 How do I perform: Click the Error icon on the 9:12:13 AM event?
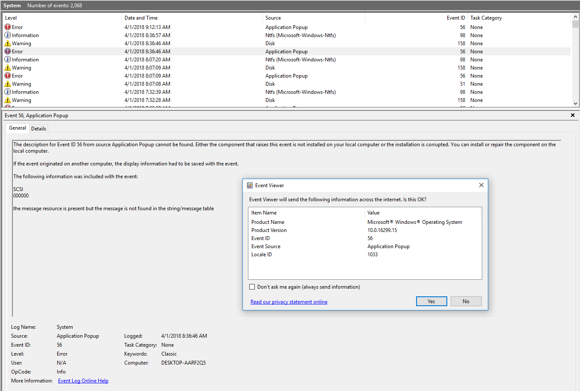[x=8, y=27]
